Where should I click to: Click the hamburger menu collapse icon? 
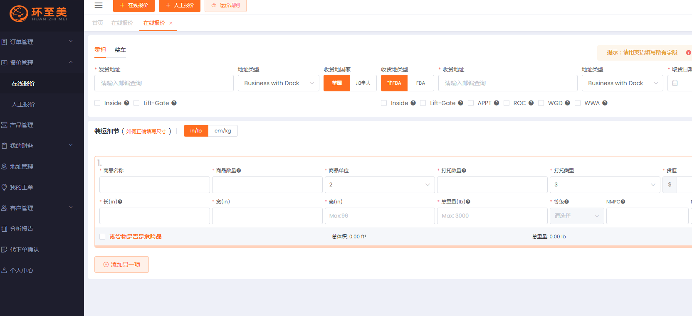pyautogui.click(x=99, y=5)
